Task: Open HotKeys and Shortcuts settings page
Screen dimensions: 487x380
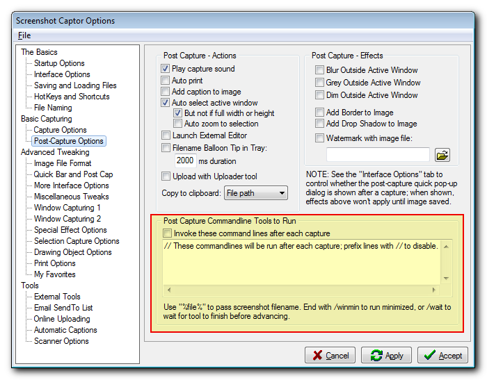Action: pos(72,97)
